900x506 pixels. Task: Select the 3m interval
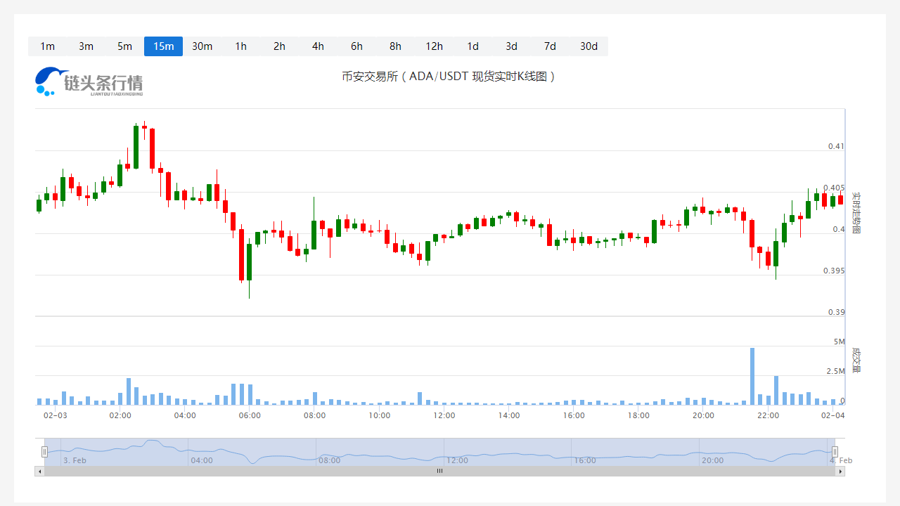[86, 46]
